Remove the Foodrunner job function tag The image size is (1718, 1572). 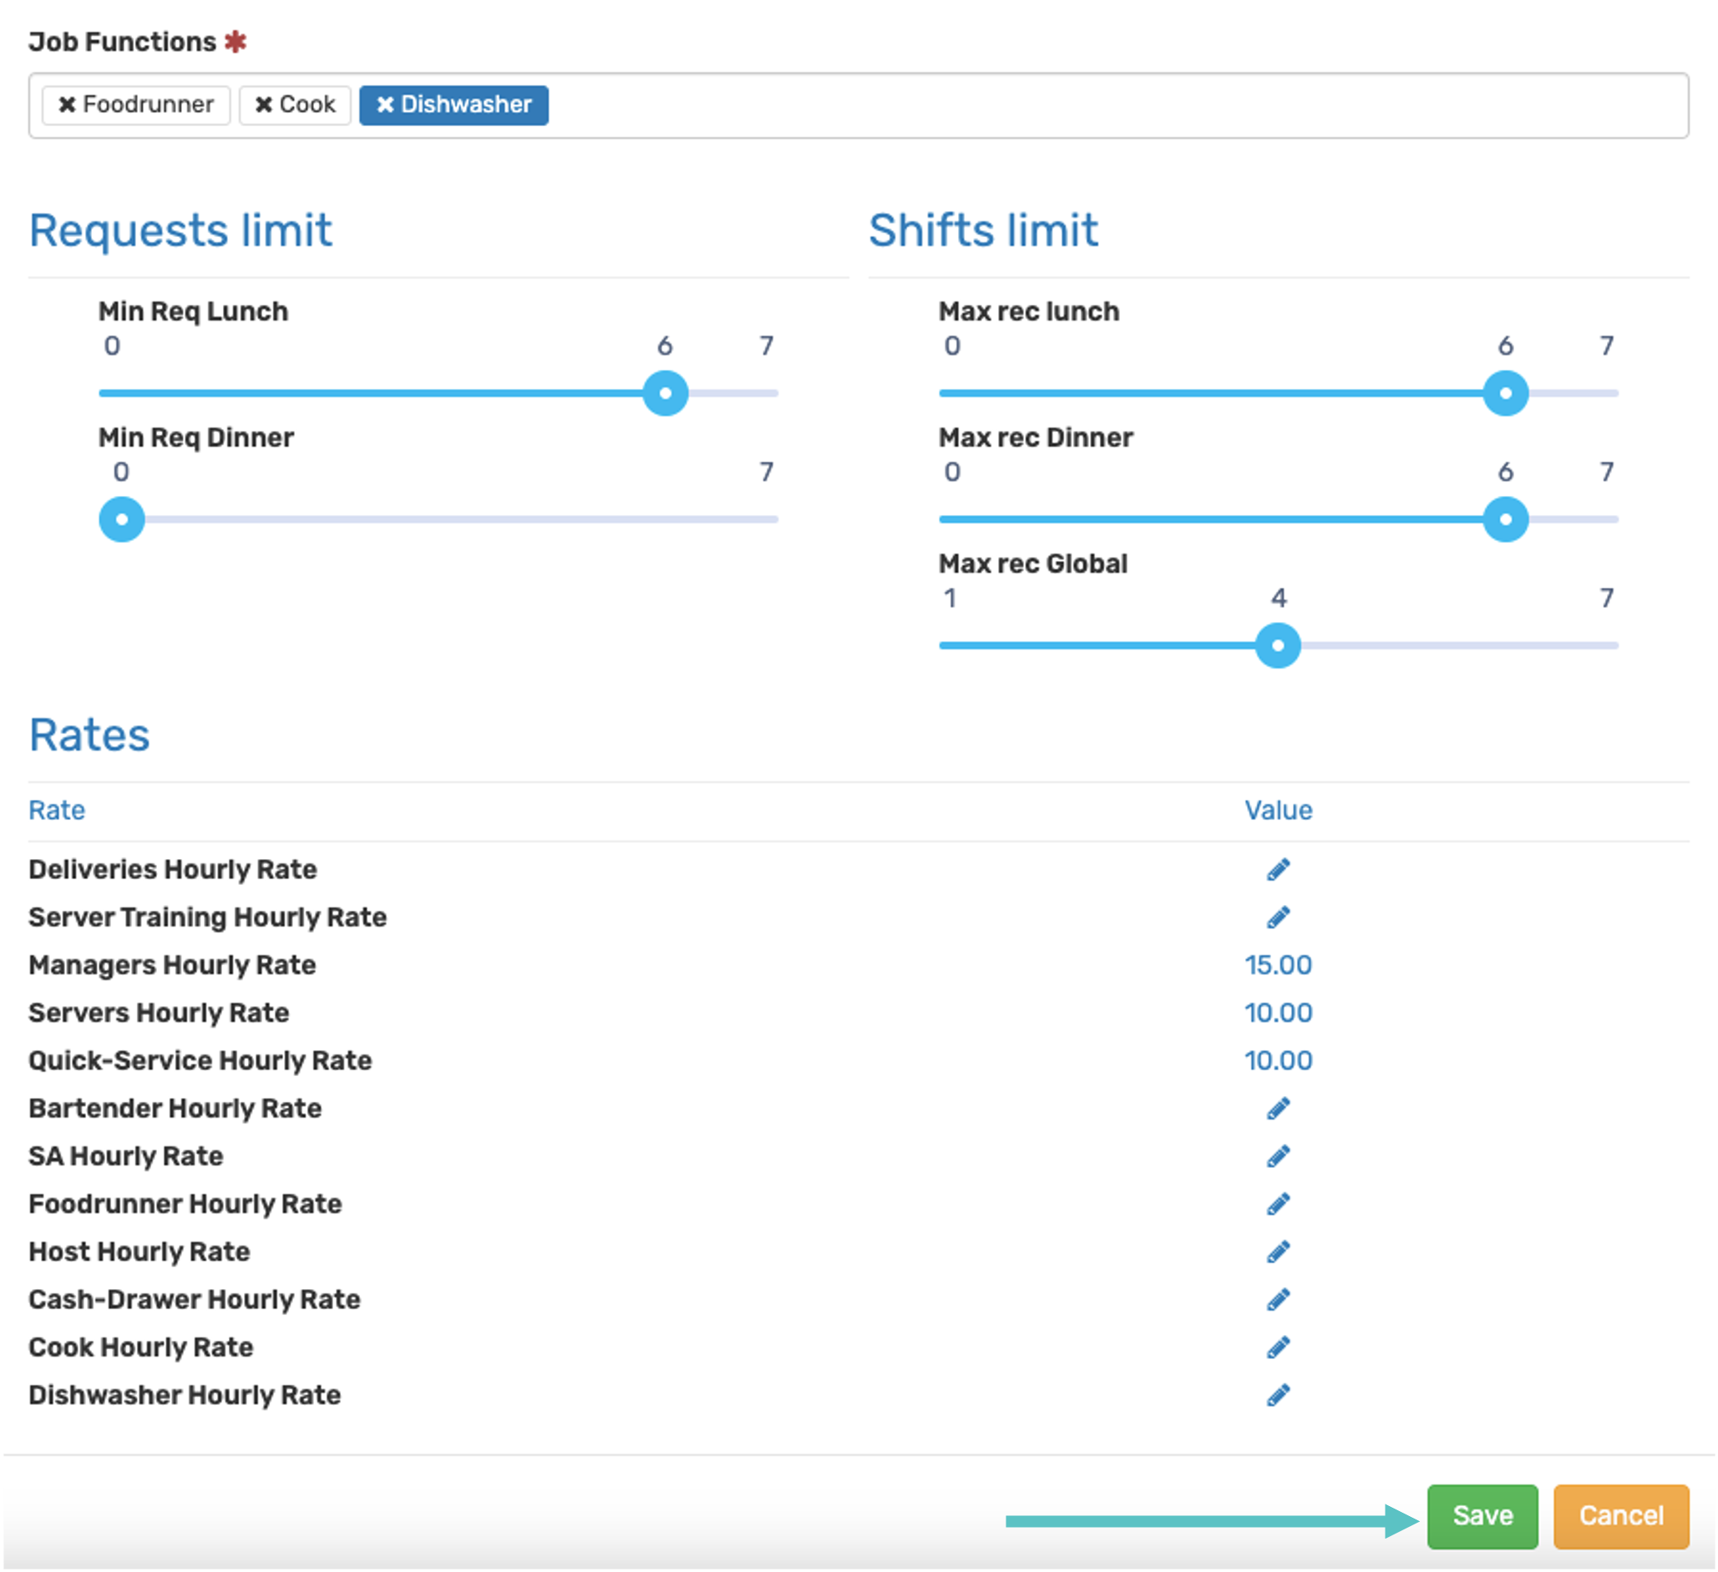[x=67, y=104]
